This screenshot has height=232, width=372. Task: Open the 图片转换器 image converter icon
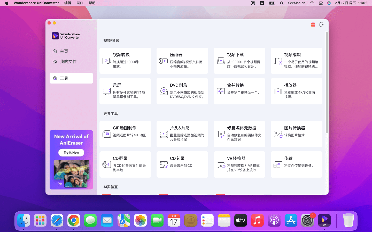[x=278, y=134]
